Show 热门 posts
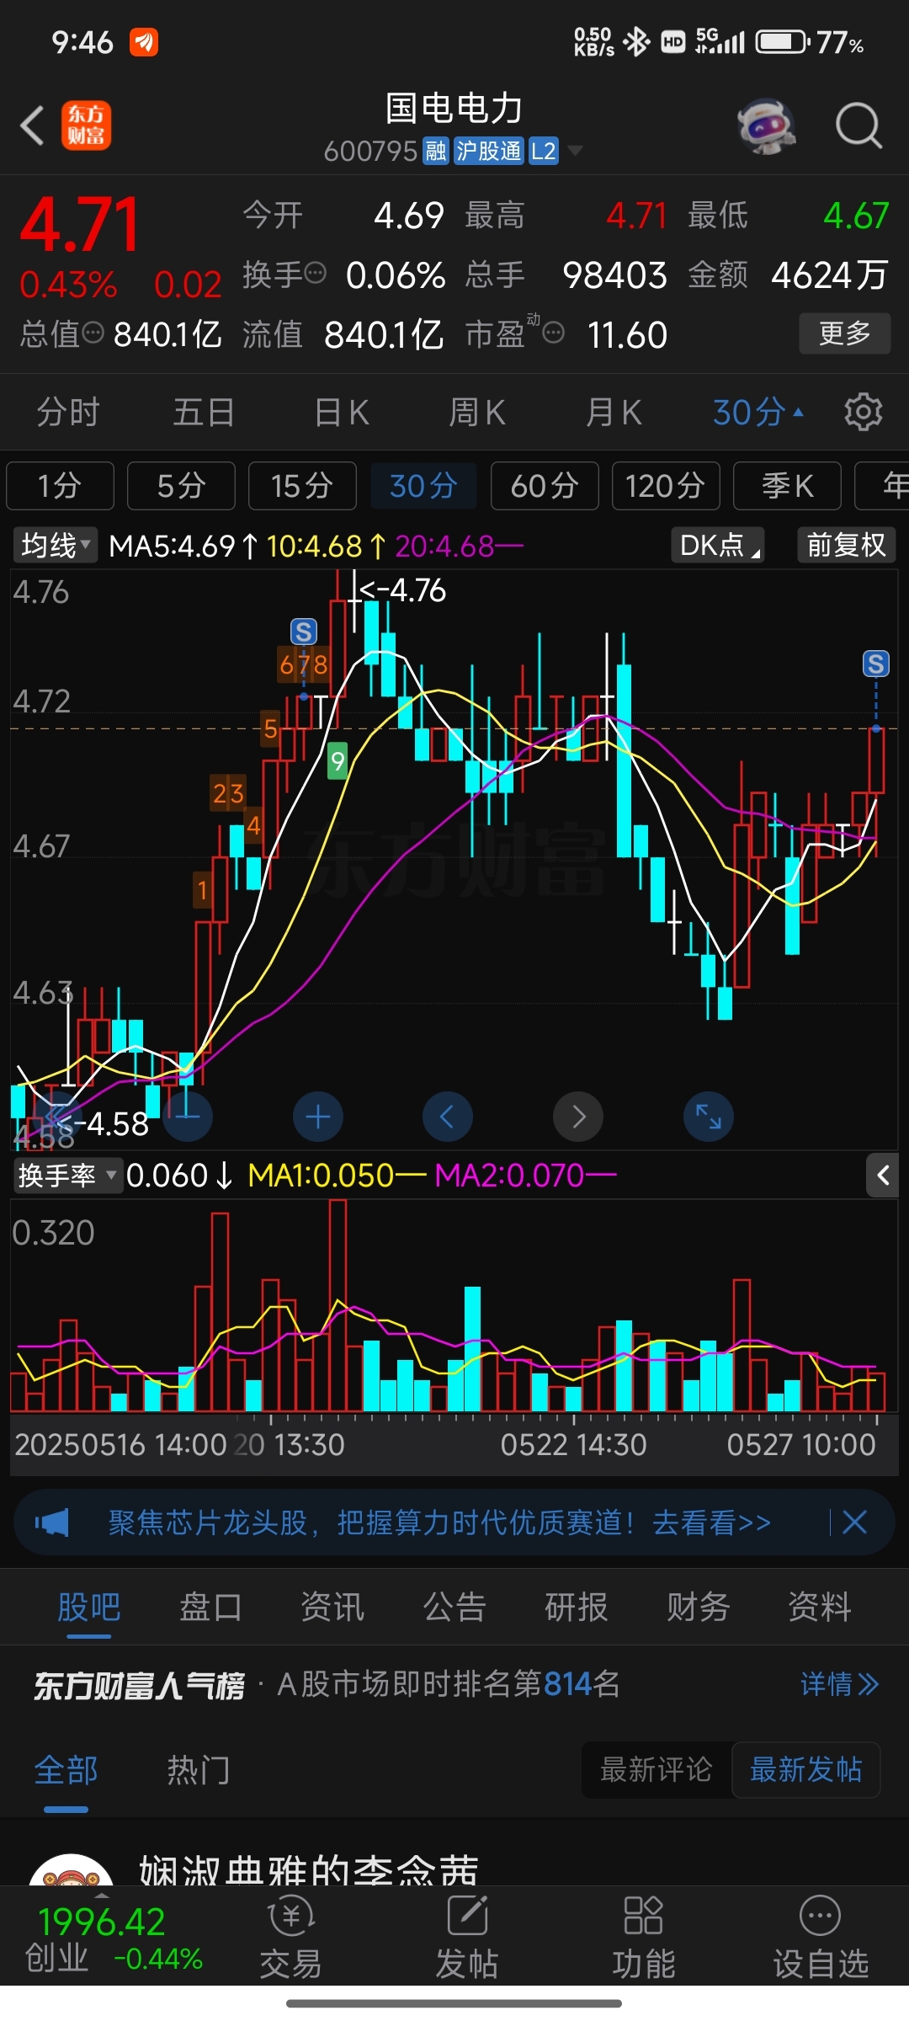The height and width of the screenshot is (2021, 909). coord(199,1769)
